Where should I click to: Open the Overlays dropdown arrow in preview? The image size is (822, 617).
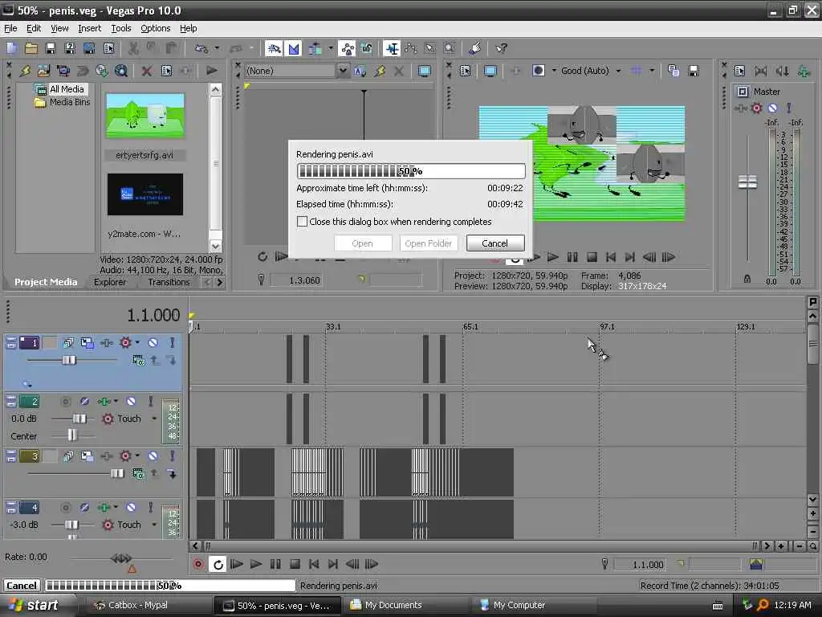652,71
